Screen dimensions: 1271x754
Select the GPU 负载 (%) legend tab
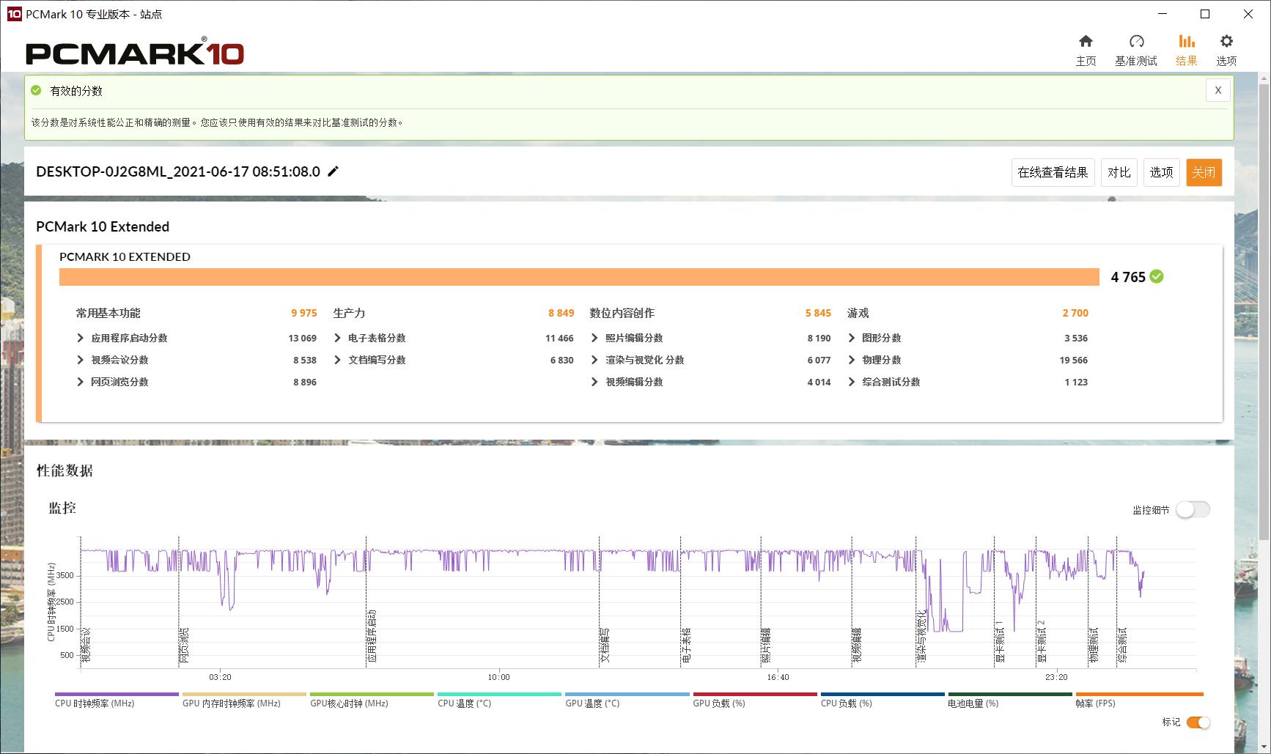coord(755,701)
